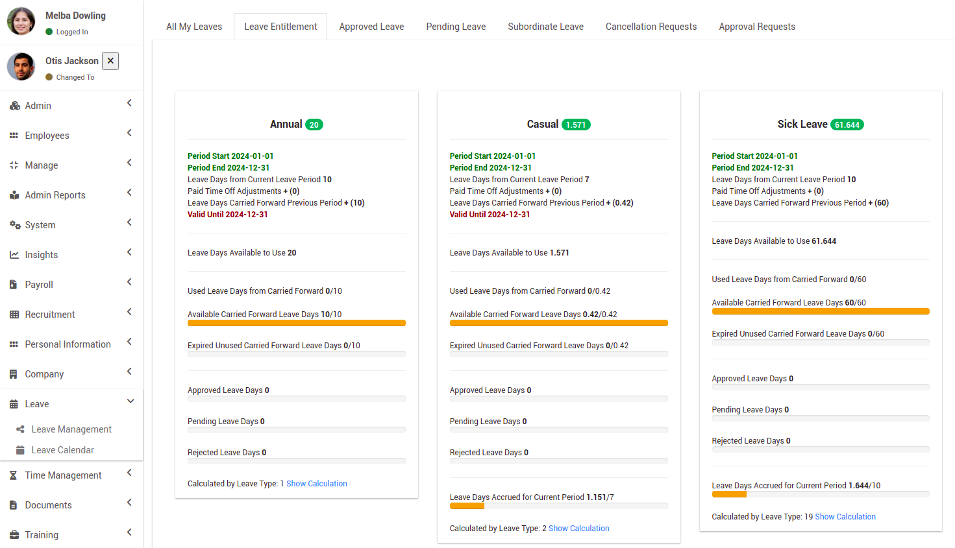Expand the Admin Reports chevron
The height and width of the screenshot is (548, 955).
click(x=129, y=193)
